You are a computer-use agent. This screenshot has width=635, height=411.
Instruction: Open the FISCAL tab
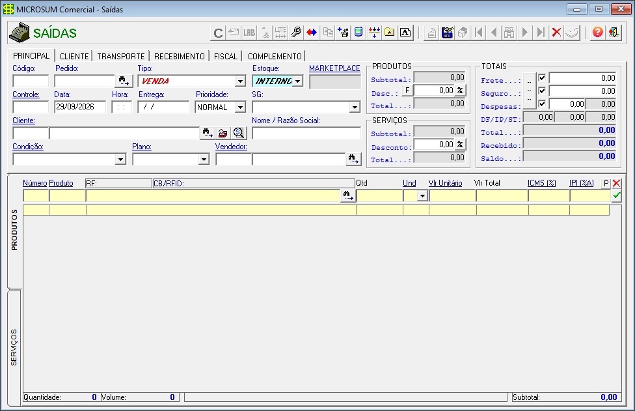[226, 56]
